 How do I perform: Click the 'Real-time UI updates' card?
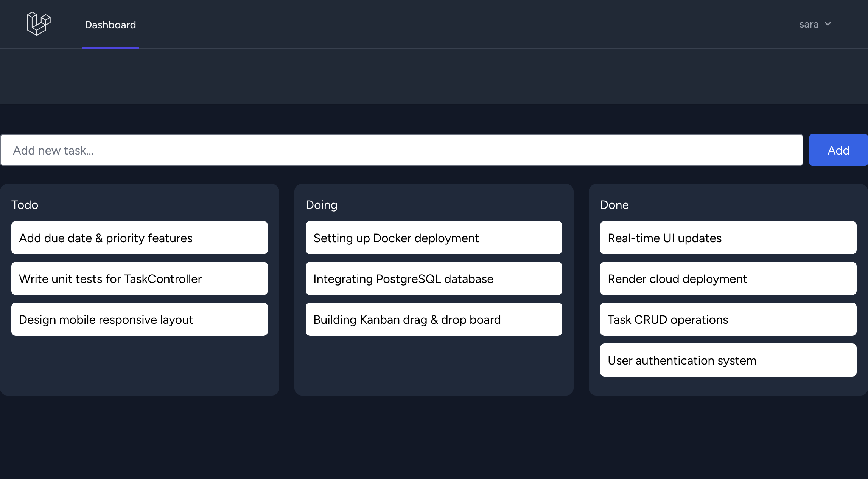[728, 238]
